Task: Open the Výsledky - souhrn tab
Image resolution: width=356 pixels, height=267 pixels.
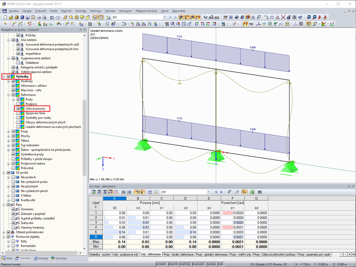Action: pyautogui.click(x=100, y=254)
